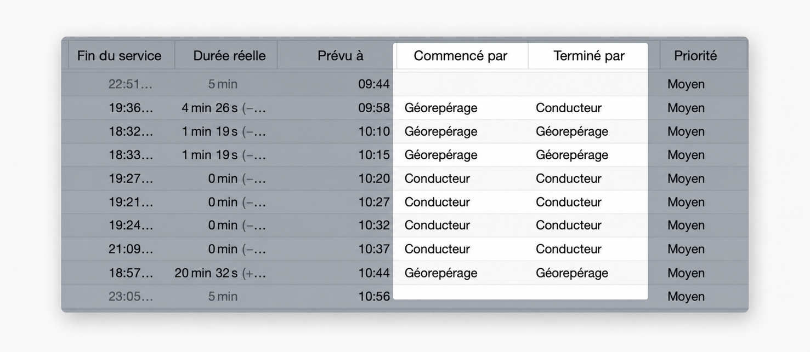Screen dimensions: 810x352
Task: Click Moyen priority in the 10:15 row
Action: [686, 155]
